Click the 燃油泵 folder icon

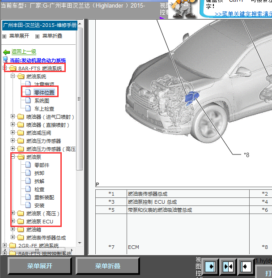pos(21,157)
